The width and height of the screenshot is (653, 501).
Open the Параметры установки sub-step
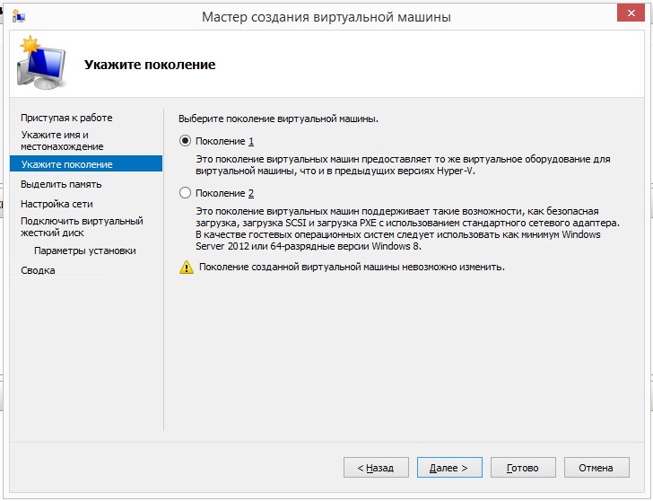[85, 250]
